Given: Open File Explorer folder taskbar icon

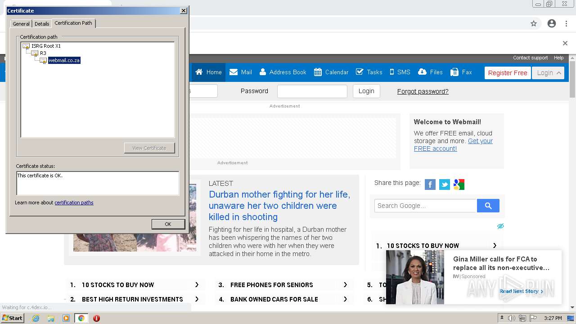Looking at the screenshot, I should coord(51,318).
